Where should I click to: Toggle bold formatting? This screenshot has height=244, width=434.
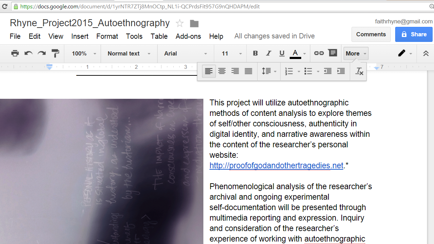point(255,53)
